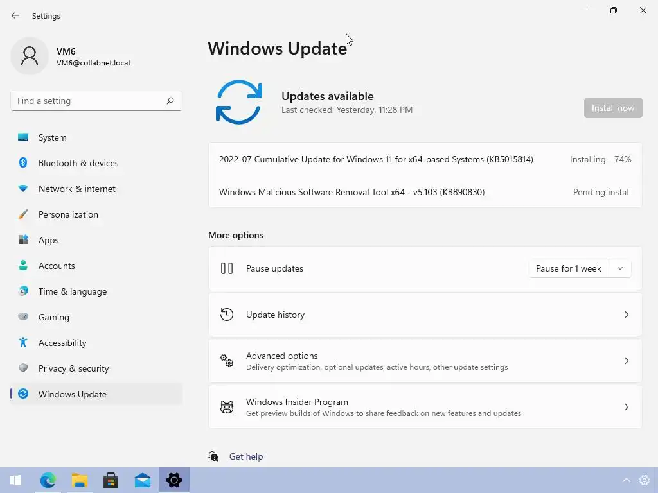Click the KB5015814 cumulative update entry
The width and height of the screenshot is (658, 493).
pos(376,159)
